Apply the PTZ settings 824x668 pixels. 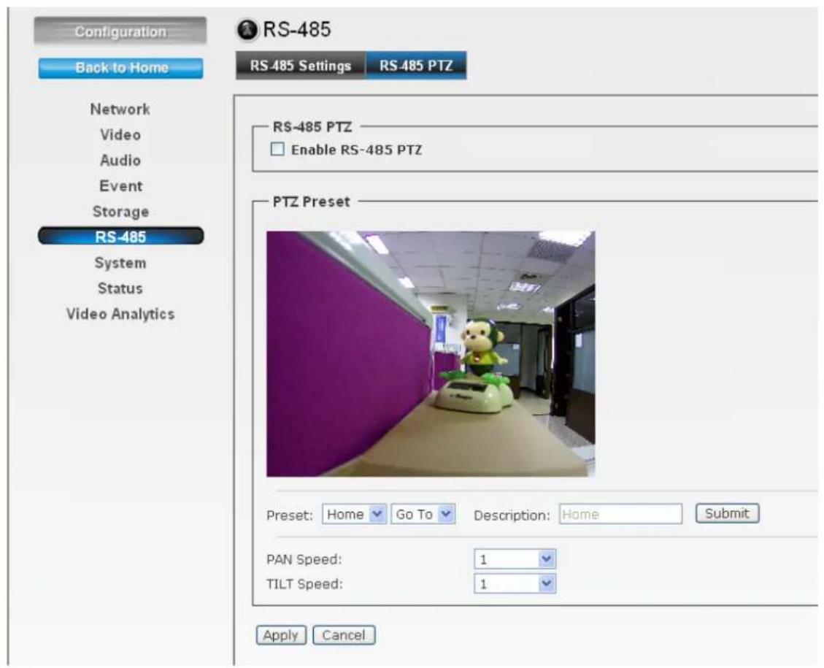pos(280,635)
